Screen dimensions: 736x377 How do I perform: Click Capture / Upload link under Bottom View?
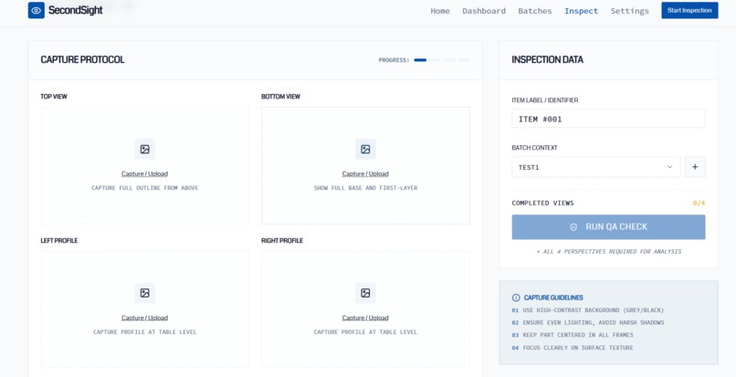365,173
